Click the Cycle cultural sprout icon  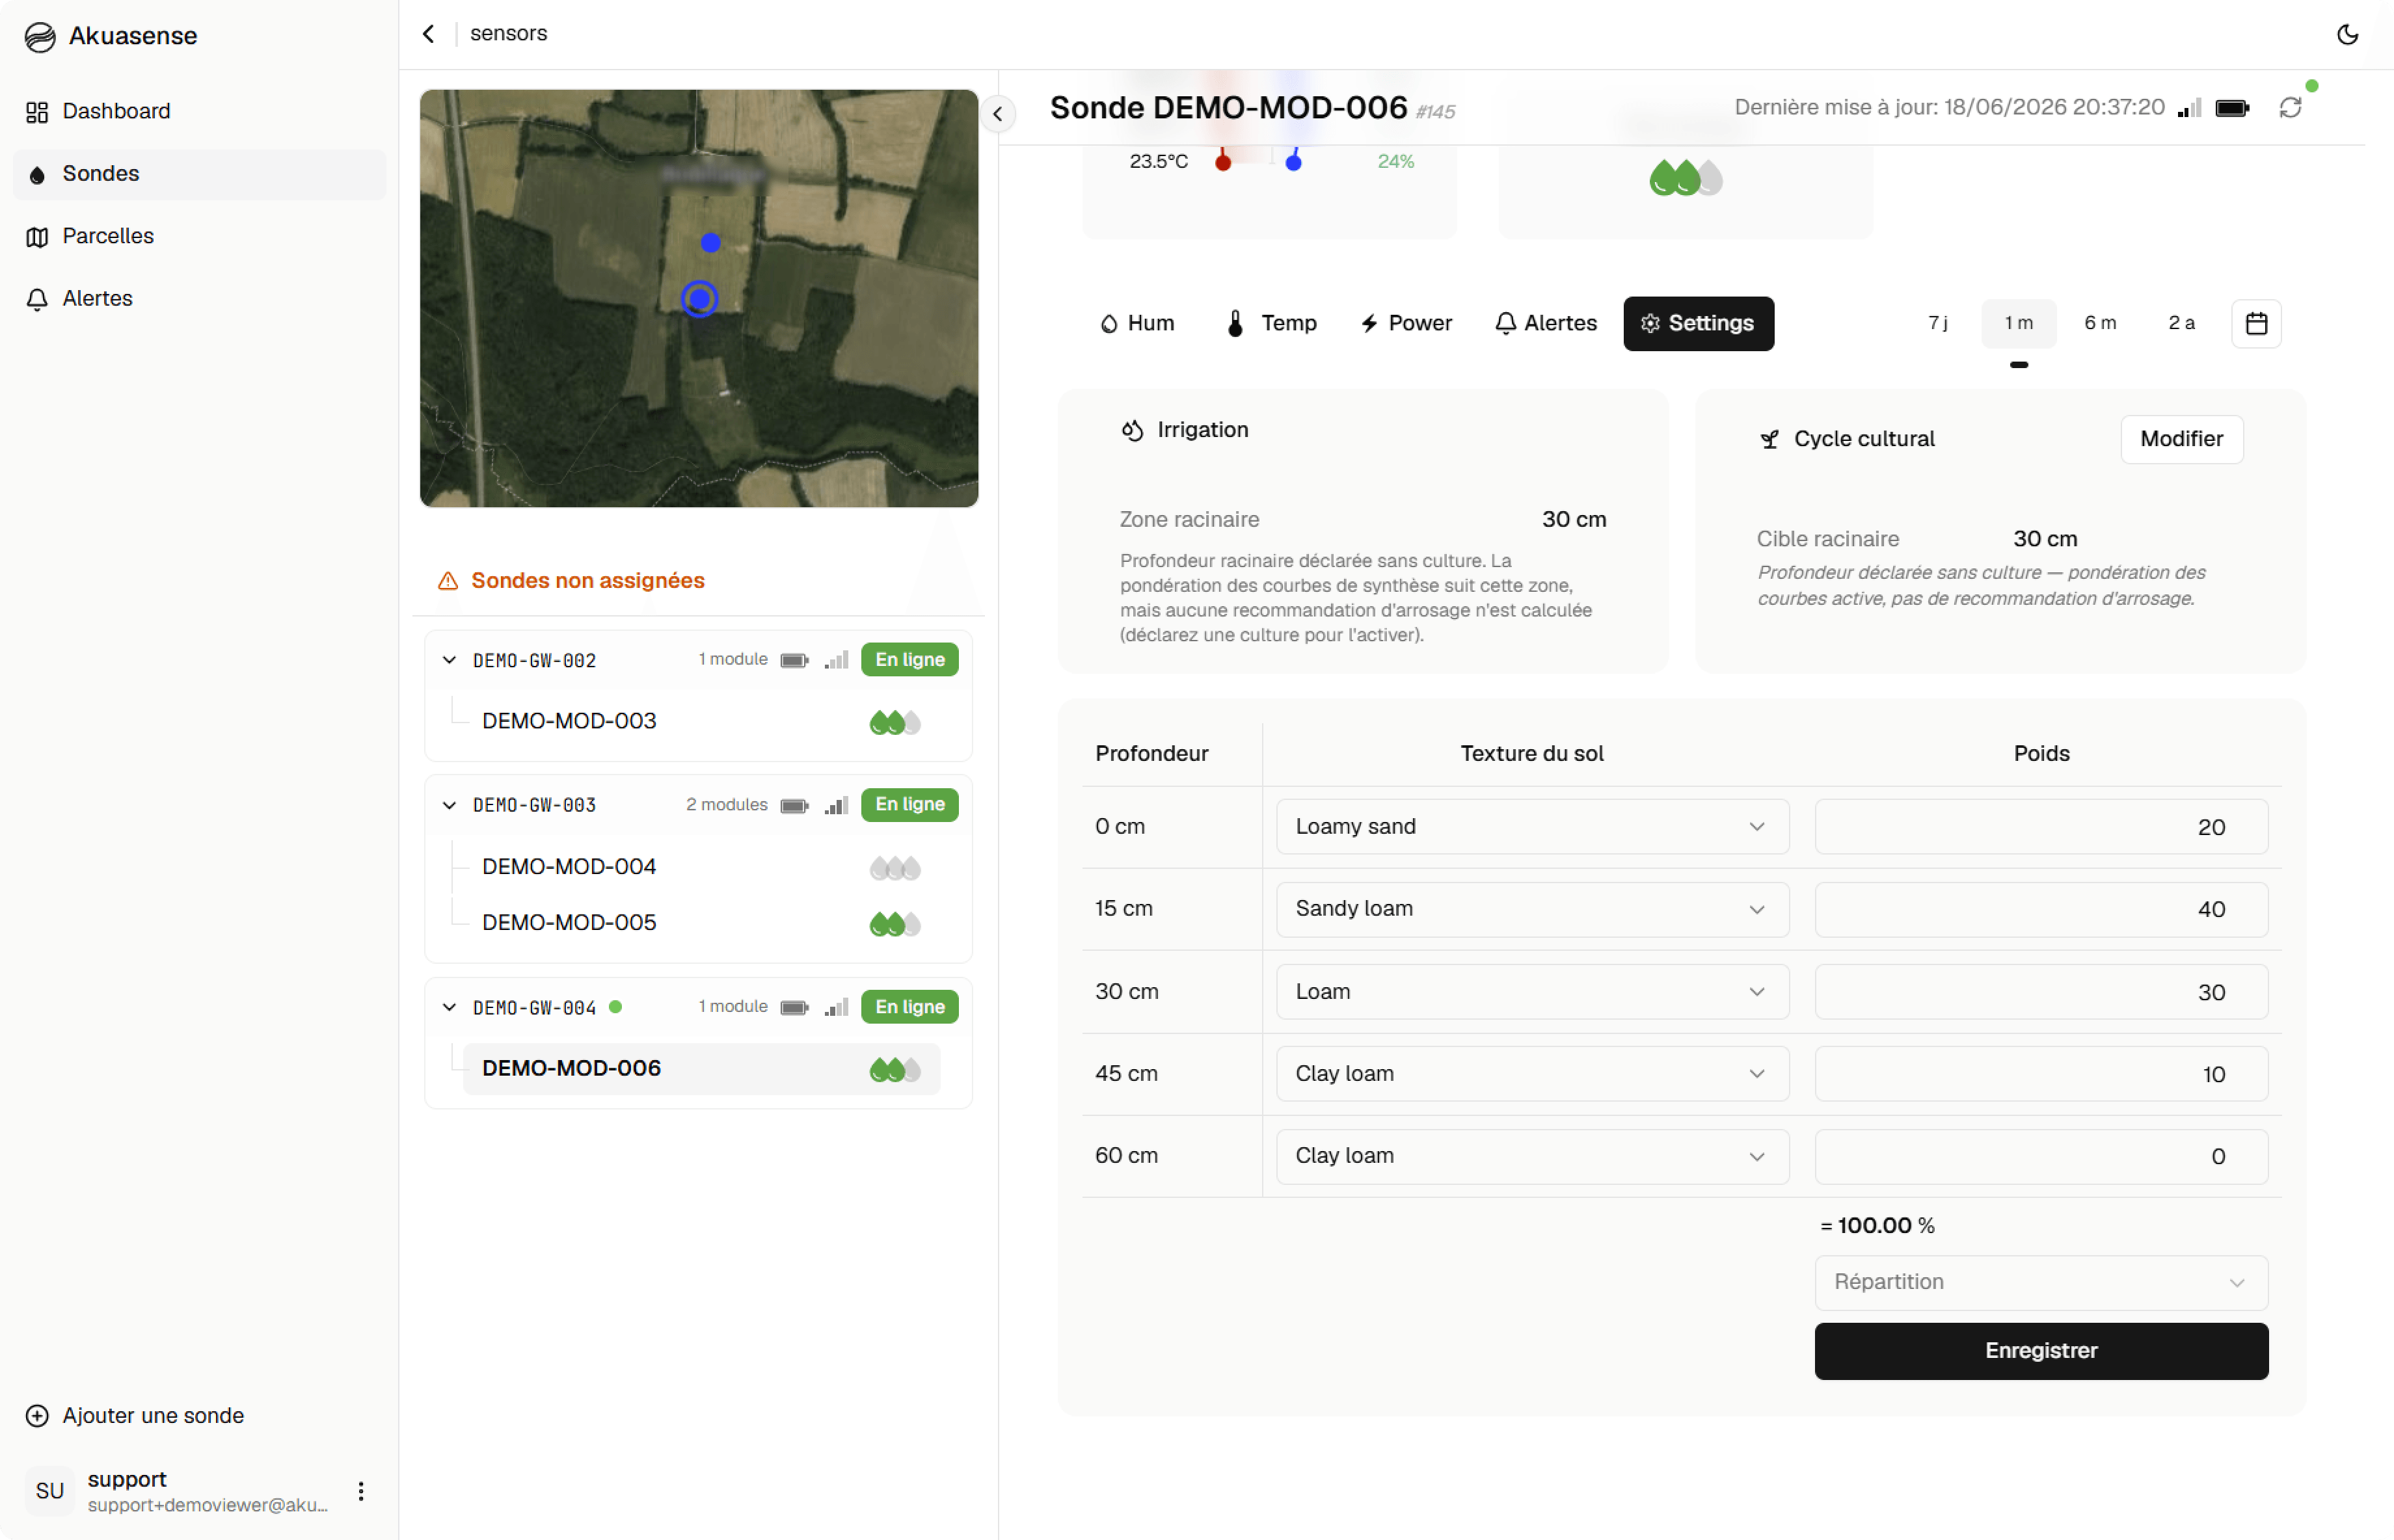(x=1769, y=439)
